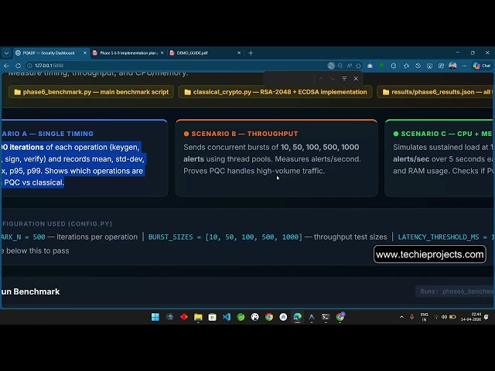Go to previous result in find bar

(x=321, y=79)
